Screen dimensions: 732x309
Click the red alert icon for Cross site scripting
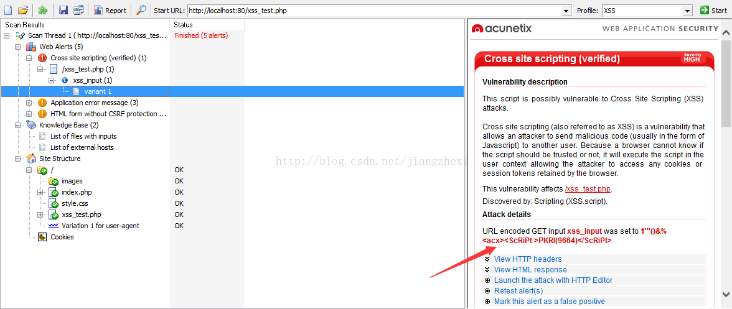tap(42, 58)
